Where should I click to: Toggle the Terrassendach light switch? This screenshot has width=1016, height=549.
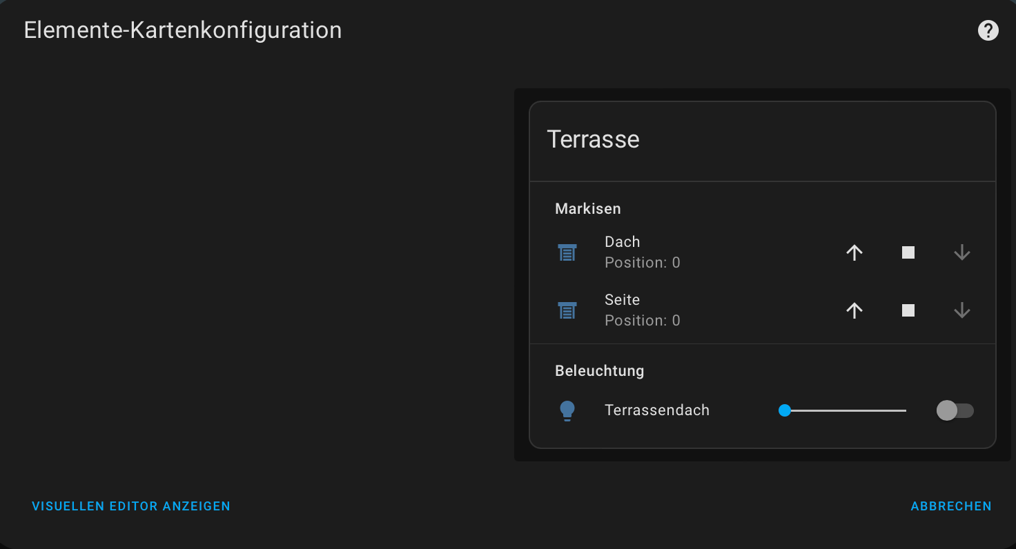(955, 410)
